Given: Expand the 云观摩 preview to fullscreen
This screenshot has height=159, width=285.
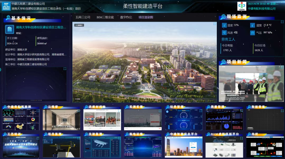Looking at the screenshot, I should pos(79,111).
